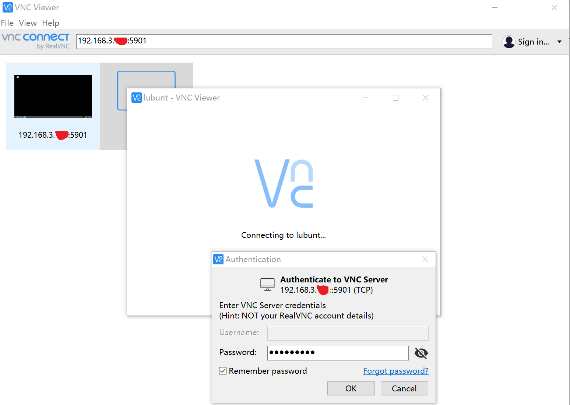Click the lubunt - VNC Viewer window icon
This screenshot has width=570, height=405.
click(x=137, y=98)
